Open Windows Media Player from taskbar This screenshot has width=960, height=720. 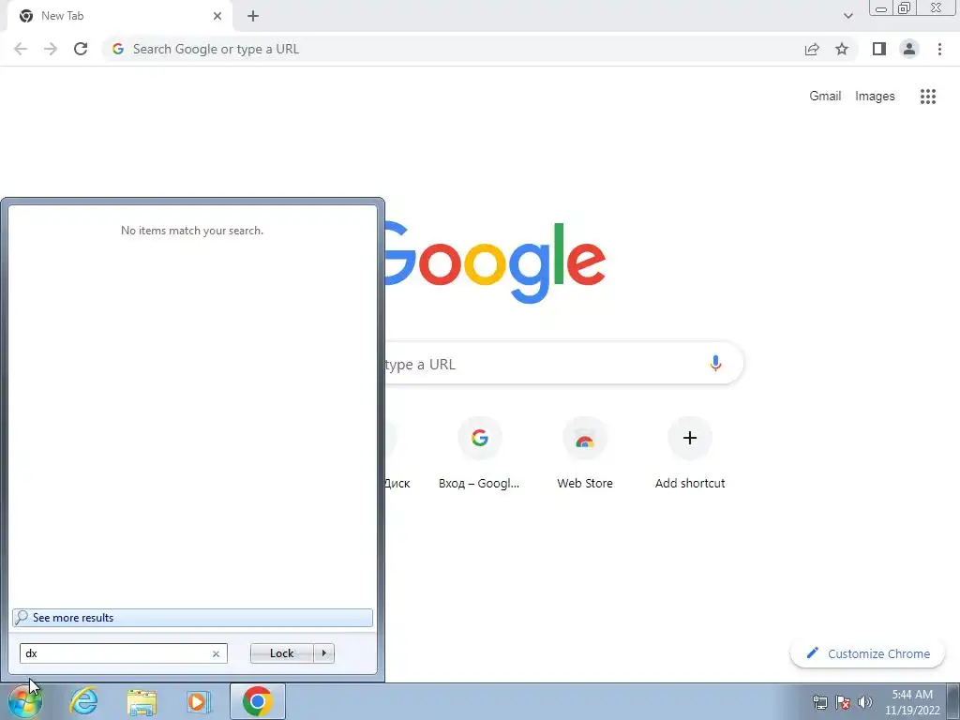click(199, 701)
